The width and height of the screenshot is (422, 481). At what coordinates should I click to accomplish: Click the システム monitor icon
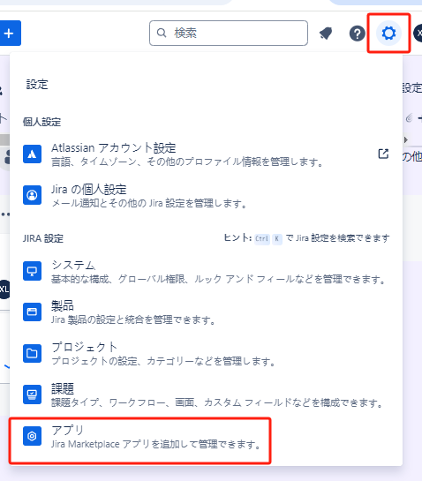point(33,271)
